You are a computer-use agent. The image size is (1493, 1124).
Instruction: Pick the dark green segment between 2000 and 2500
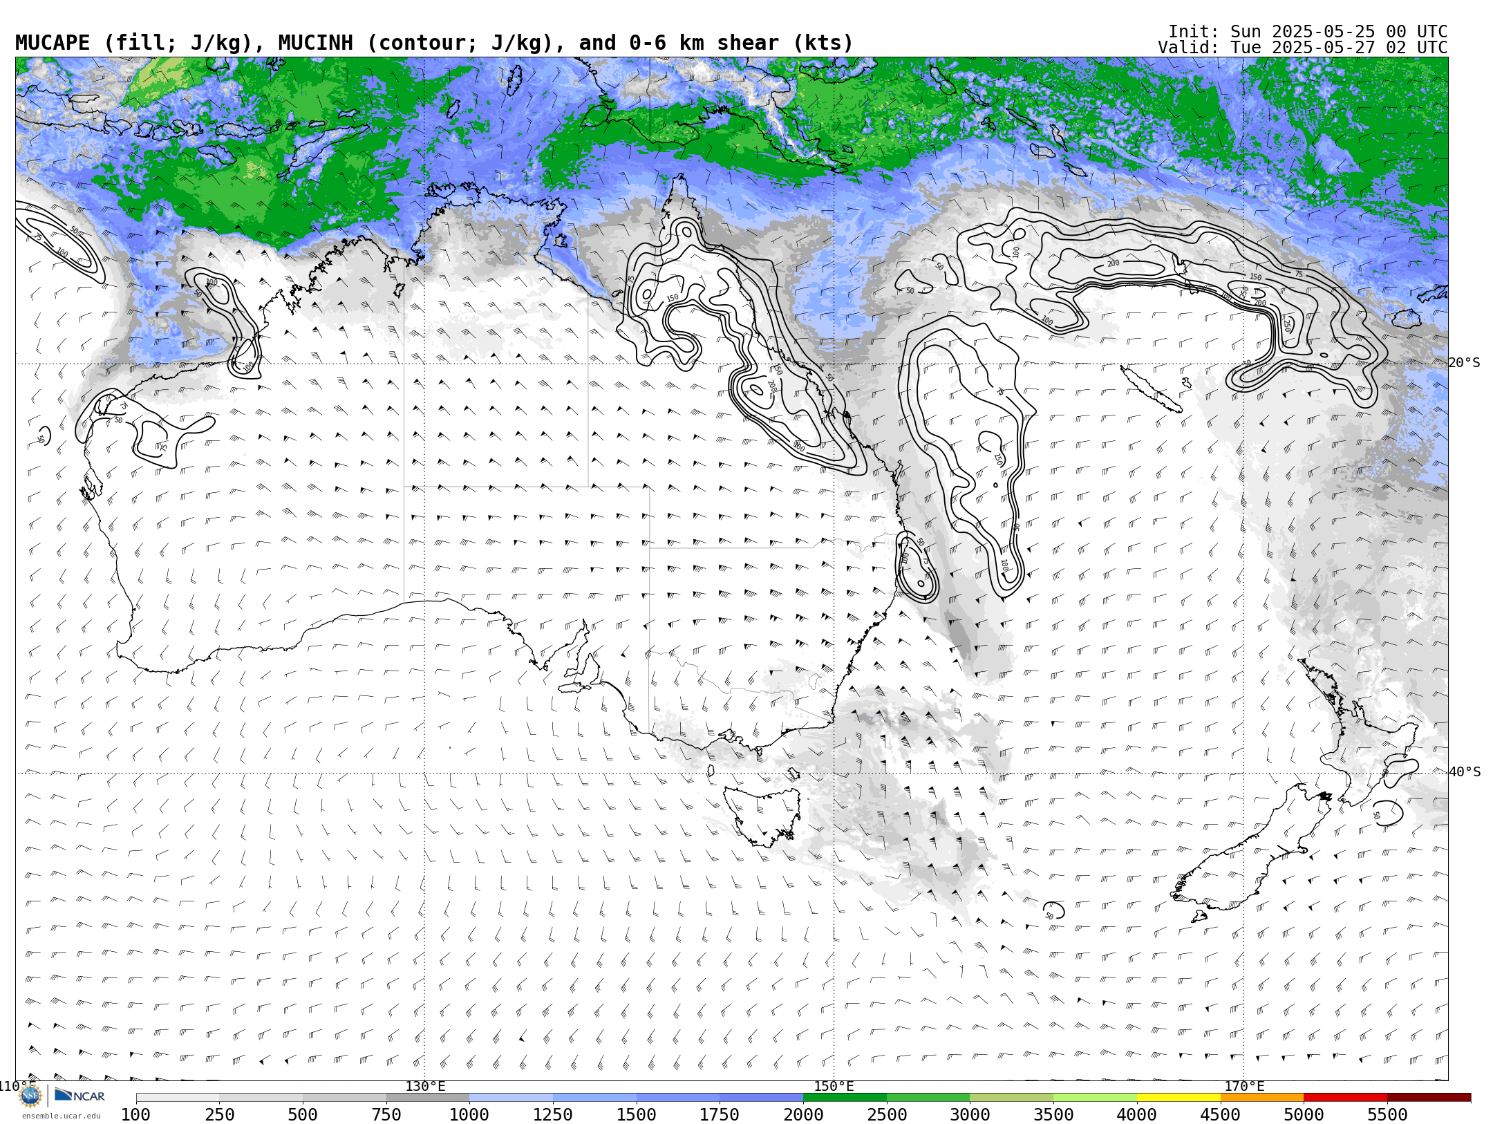tap(845, 1098)
